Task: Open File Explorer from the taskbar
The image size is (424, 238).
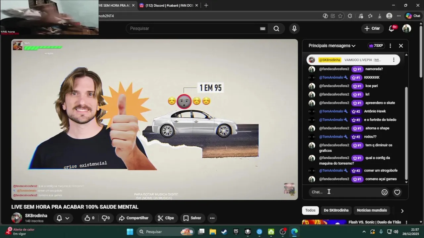Action: pyautogui.click(x=213, y=232)
